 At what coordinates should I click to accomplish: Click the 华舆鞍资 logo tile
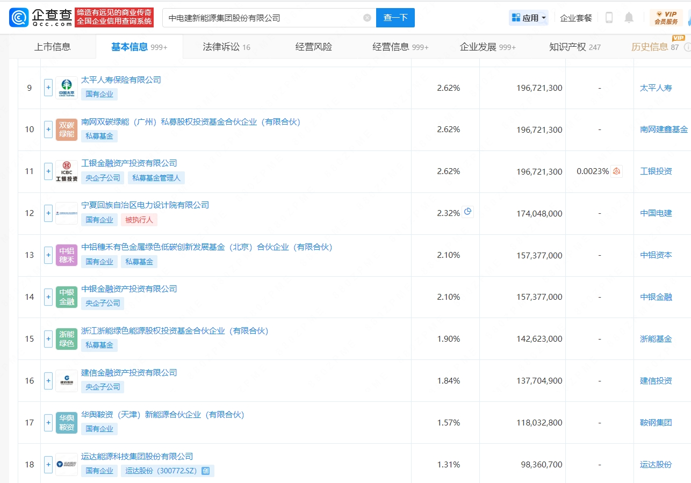click(x=66, y=423)
